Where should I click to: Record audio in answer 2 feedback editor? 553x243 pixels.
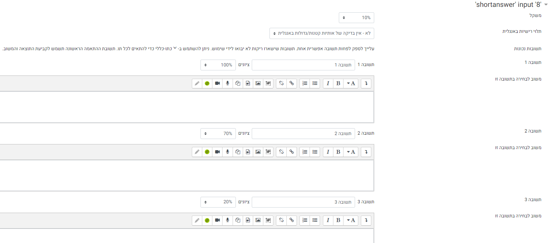tap(228, 152)
